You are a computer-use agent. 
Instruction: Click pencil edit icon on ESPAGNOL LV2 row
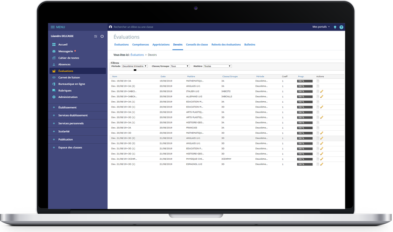(x=322, y=164)
